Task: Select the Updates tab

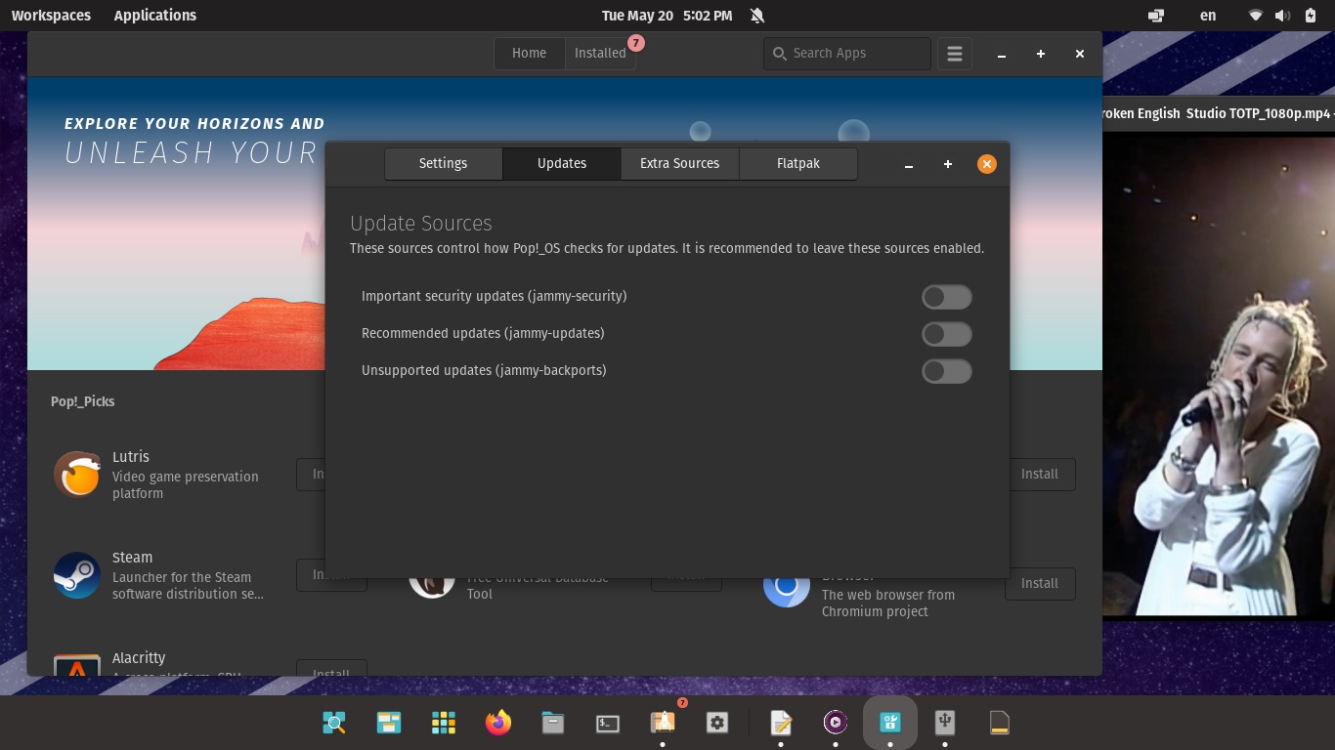Action: point(562,164)
